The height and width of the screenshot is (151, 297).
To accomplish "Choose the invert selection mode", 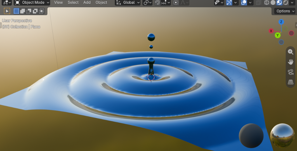I will [x=35, y=11].
